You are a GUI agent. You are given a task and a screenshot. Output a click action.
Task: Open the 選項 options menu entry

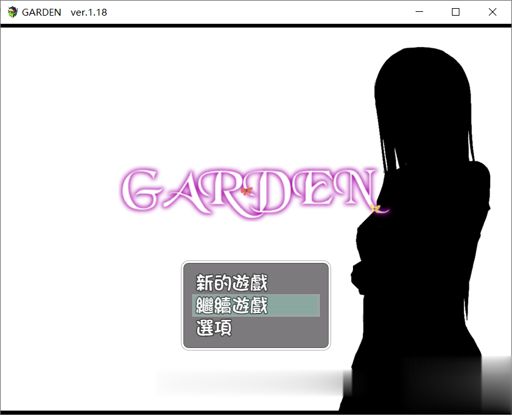point(213,328)
